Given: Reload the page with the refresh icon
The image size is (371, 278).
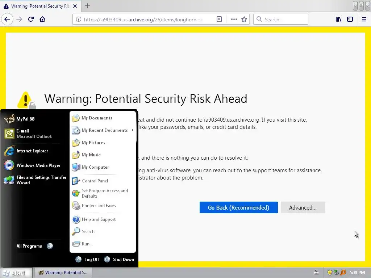Looking at the screenshot, I should (31, 19).
